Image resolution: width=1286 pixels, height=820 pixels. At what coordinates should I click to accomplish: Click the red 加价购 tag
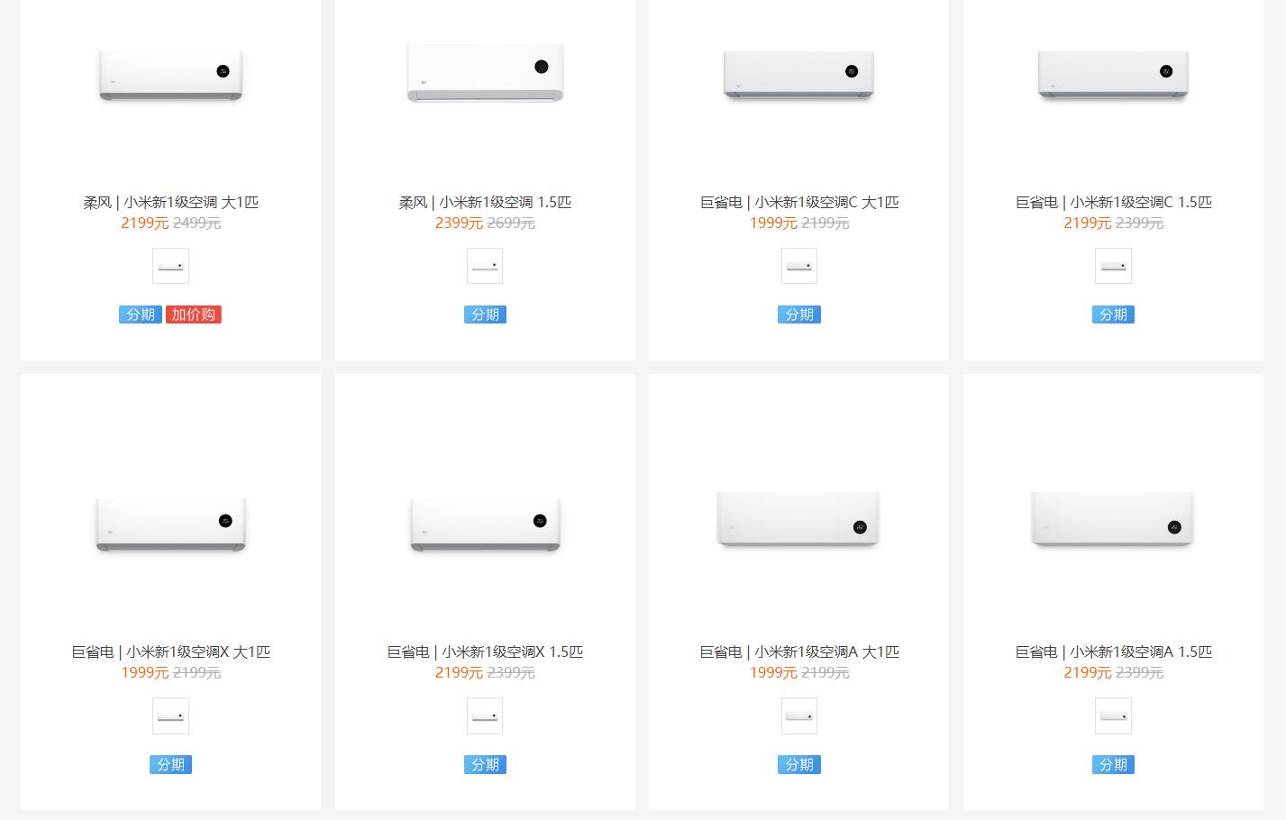pos(194,314)
